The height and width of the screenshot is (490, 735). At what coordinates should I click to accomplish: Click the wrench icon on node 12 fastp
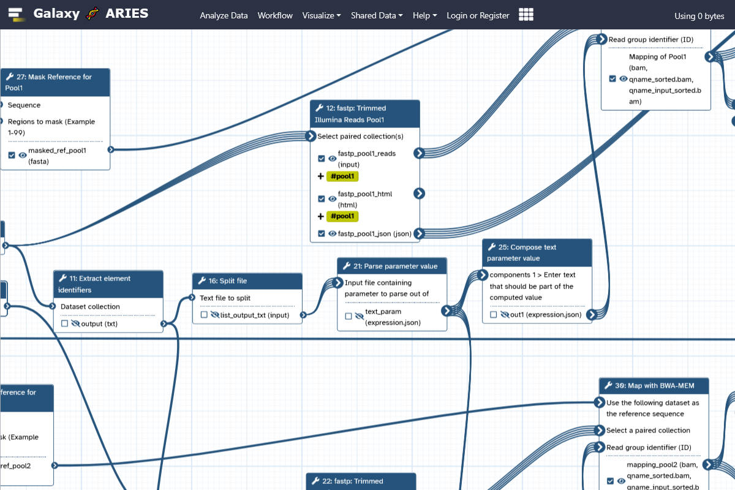pyautogui.click(x=318, y=108)
